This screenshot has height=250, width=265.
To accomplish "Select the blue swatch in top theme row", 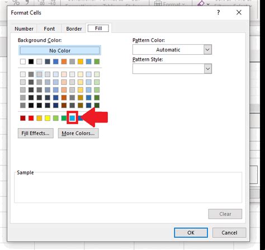I will [x=55, y=62].
